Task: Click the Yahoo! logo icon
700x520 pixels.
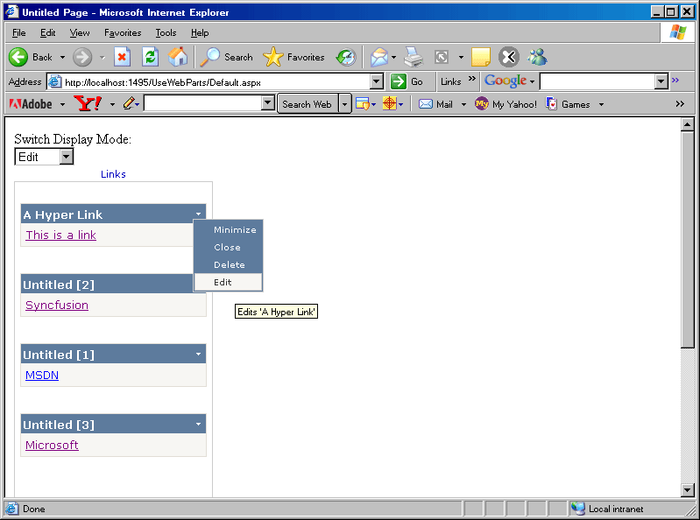Action: [x=88, y=104]
